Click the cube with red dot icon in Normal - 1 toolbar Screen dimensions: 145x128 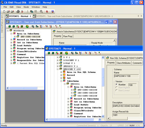click(x=57, y=53)
